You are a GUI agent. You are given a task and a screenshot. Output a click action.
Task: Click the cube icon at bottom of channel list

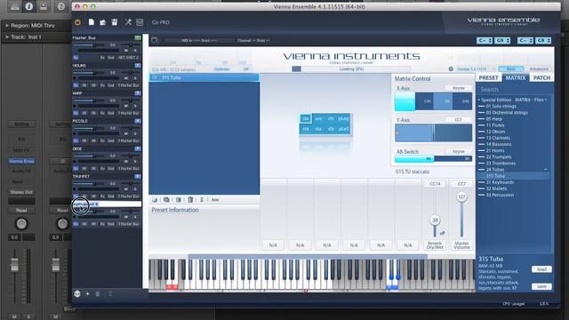(x=77, y=294)
